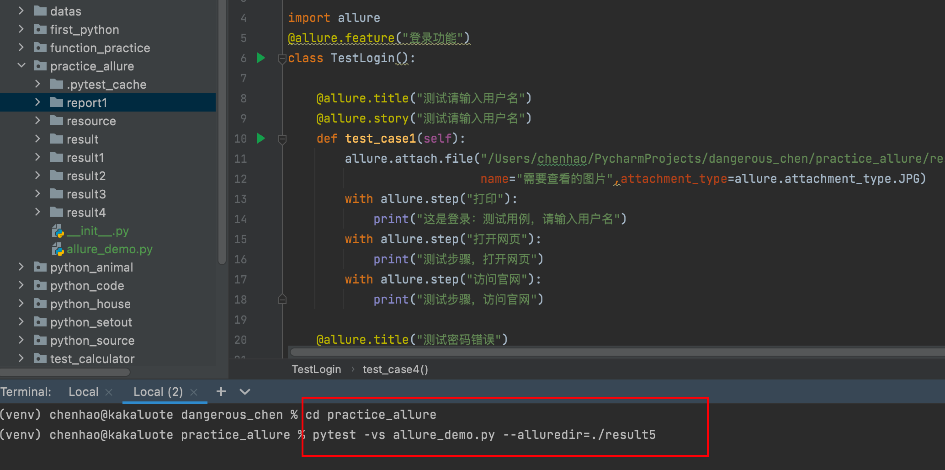Click the 'class TestLogin():' code line
The height and width of the screenshot is (470, 945).
click(x=351, y=58)
